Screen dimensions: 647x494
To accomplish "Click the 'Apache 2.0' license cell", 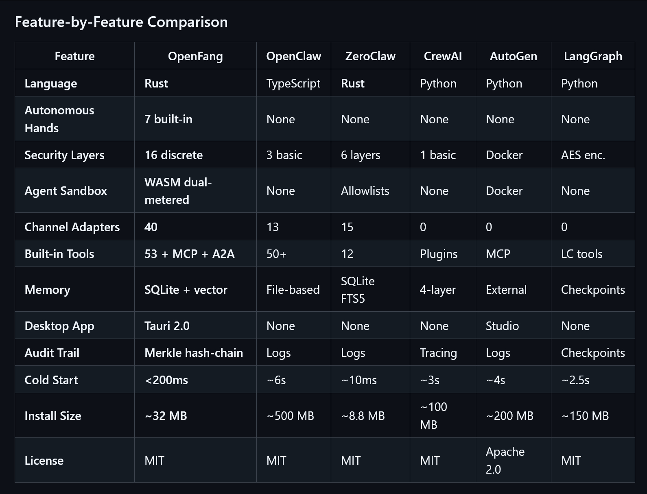I will tap(505, 461).
